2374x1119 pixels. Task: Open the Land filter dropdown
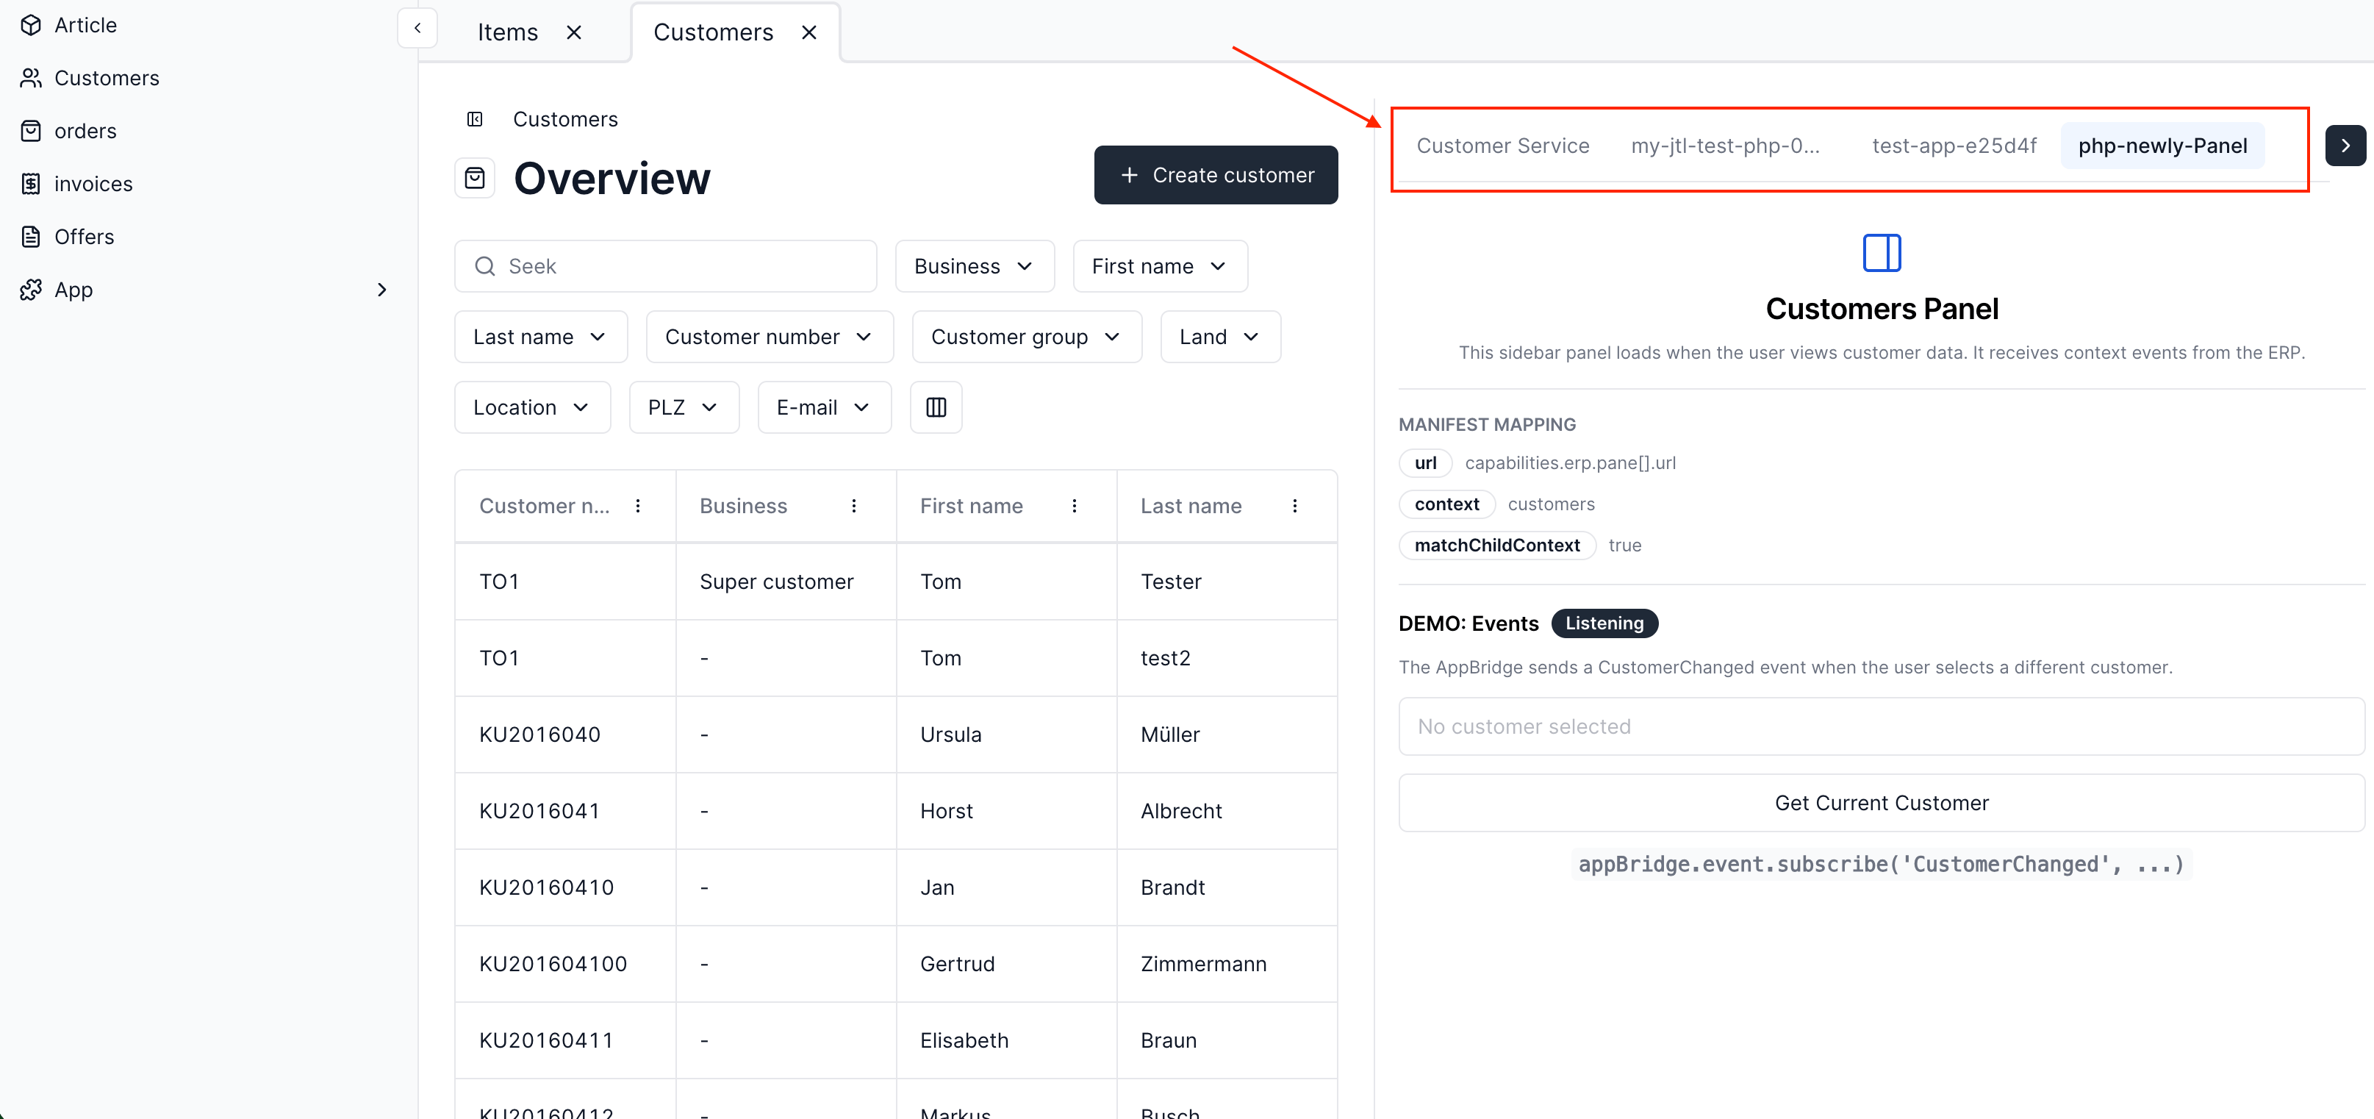(x=1220, y=337)
